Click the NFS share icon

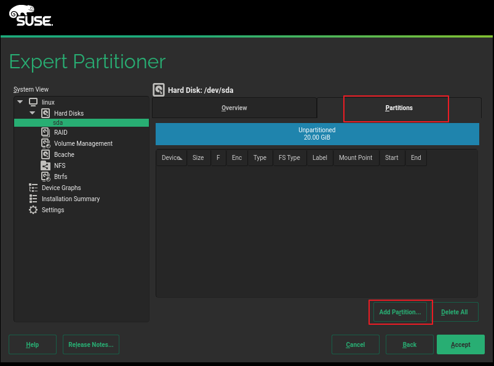tap(46, 165)
